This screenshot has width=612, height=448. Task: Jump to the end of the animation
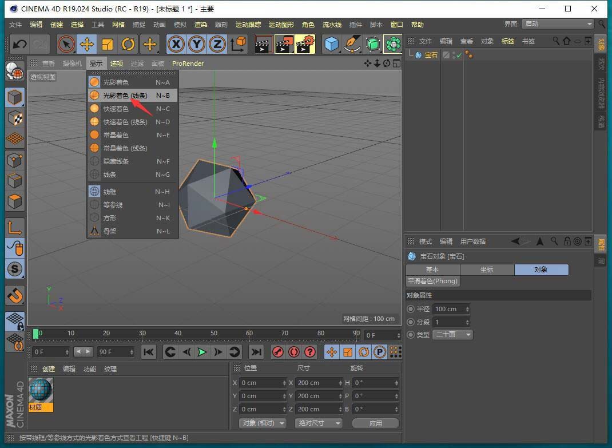coord(256,352)
